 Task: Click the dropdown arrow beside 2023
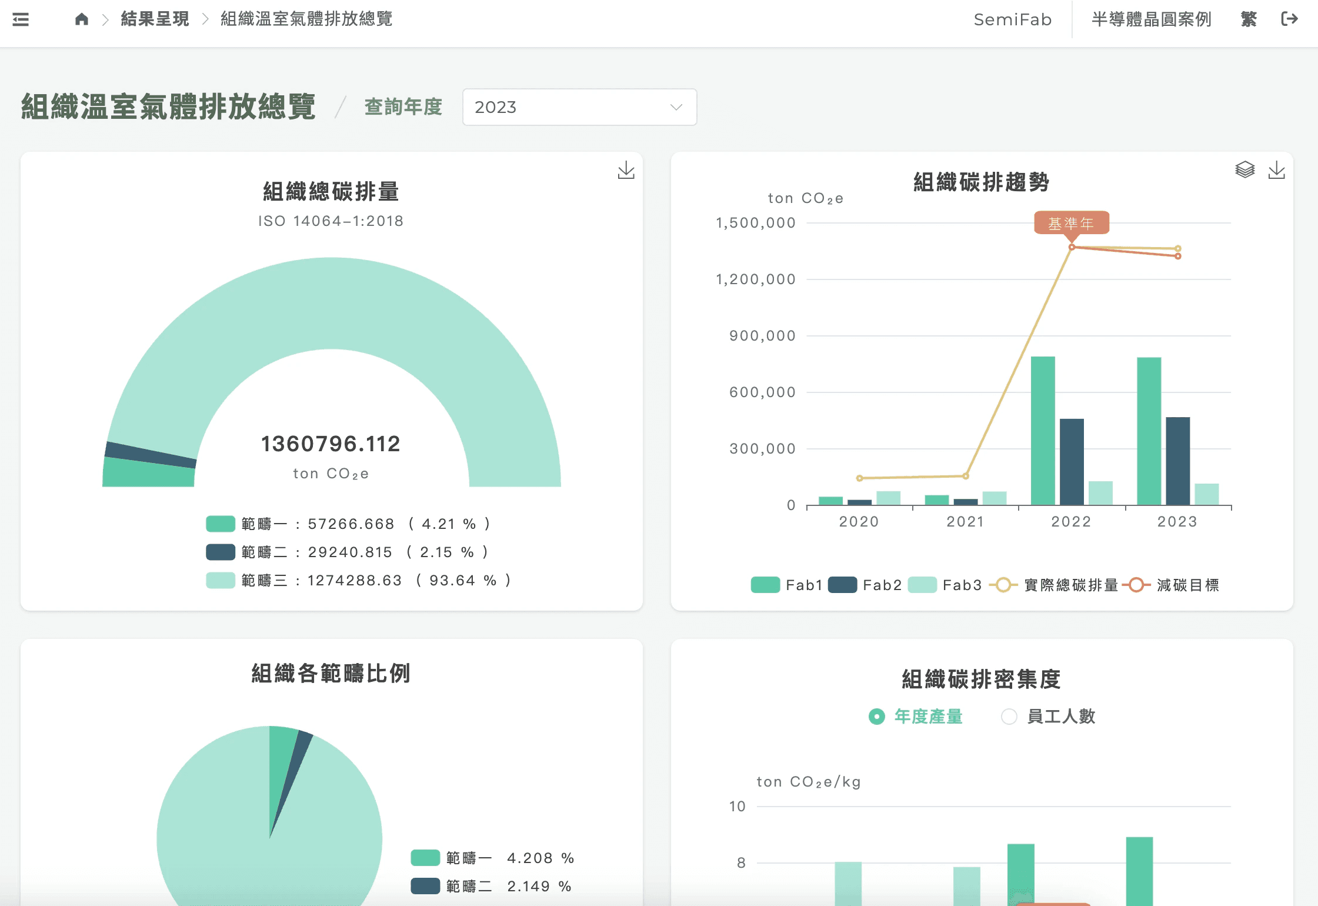point(676,107)
